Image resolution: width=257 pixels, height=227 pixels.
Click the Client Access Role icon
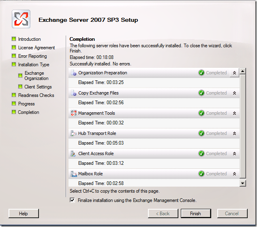coord(73,153)
